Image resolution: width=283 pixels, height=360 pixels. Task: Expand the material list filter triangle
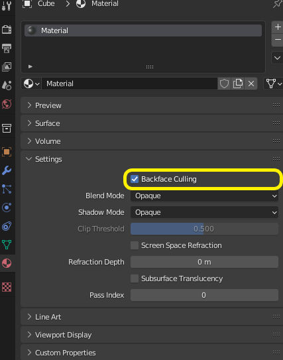(30, 66)
